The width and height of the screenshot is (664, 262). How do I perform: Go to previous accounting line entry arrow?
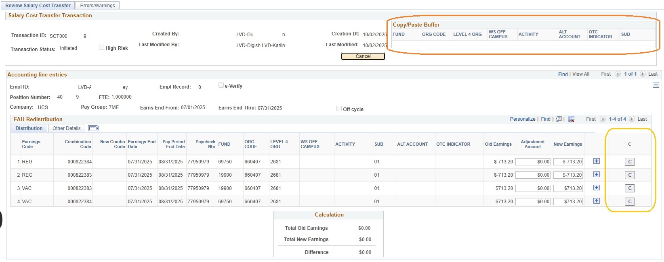coord(618,74)
